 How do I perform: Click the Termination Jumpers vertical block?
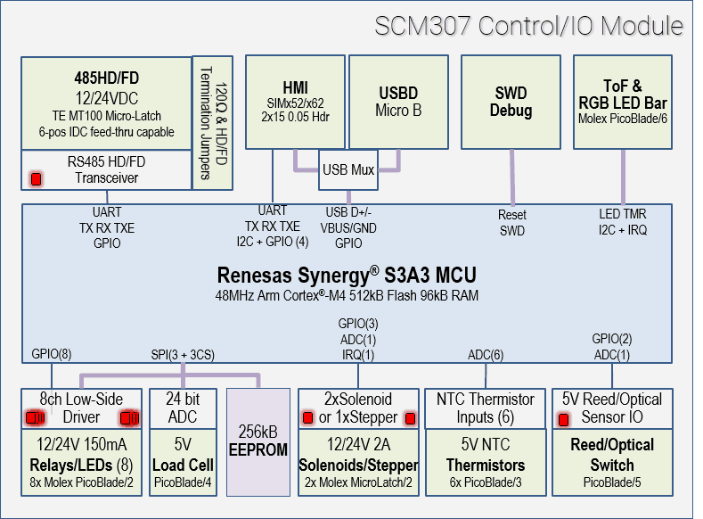click(x=213, y=123)
